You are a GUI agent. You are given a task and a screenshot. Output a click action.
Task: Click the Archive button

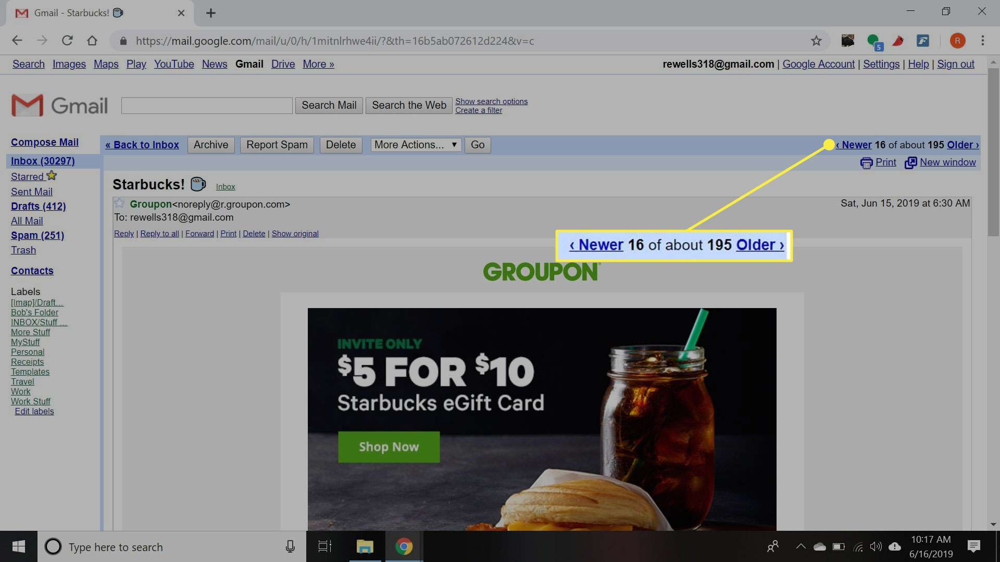point(211,145)
